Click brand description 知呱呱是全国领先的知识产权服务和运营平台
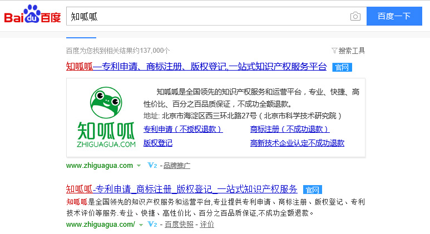The image size is (430, 234). 229,92
